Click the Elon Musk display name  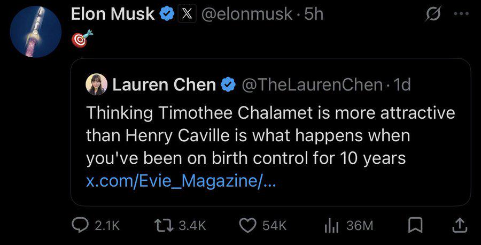[113, 14]
